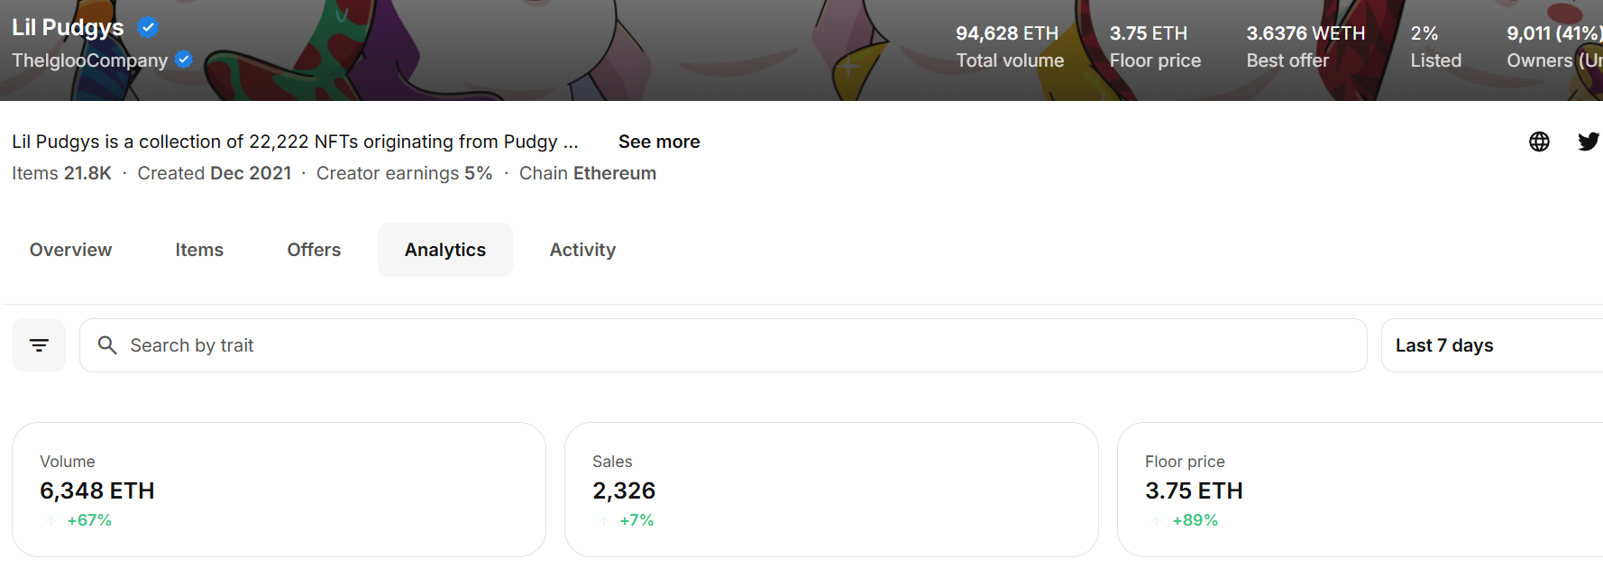
Task: Click the search magnifier icon
Action: (107, 345)
